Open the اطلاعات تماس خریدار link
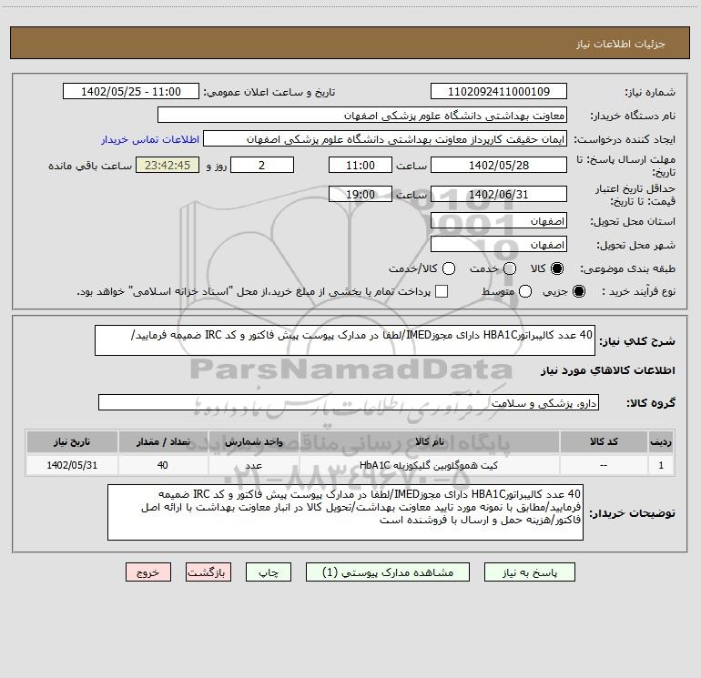The width and height of the screenshot is (701, 678). coord(150,139)
